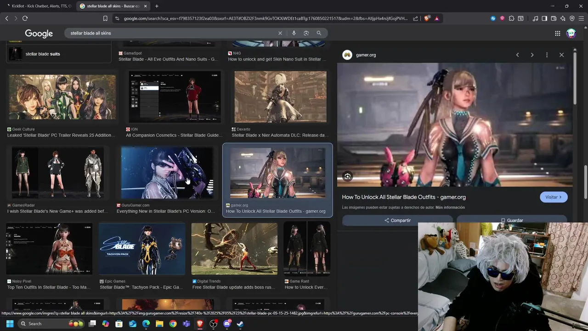The width and height of the screenshot is (588, 331).
Task: Click the 'How To Unlock All Stellar Blade Outfits' title
Action: (x=404, y=197)
